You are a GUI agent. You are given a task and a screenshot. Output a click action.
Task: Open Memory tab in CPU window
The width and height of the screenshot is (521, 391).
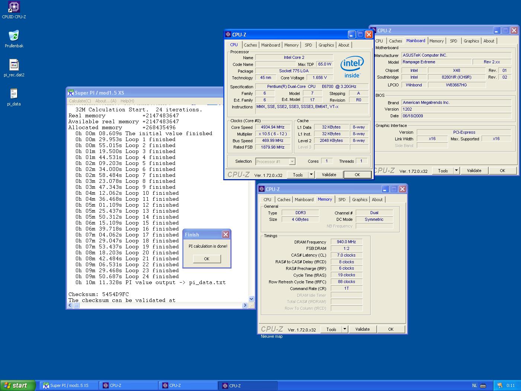(291, 45)
